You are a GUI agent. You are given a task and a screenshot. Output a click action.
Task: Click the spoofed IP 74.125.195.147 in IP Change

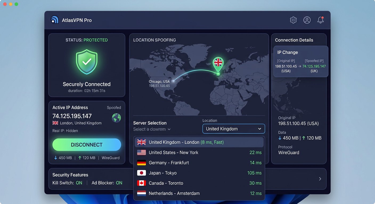click(314, 66)
